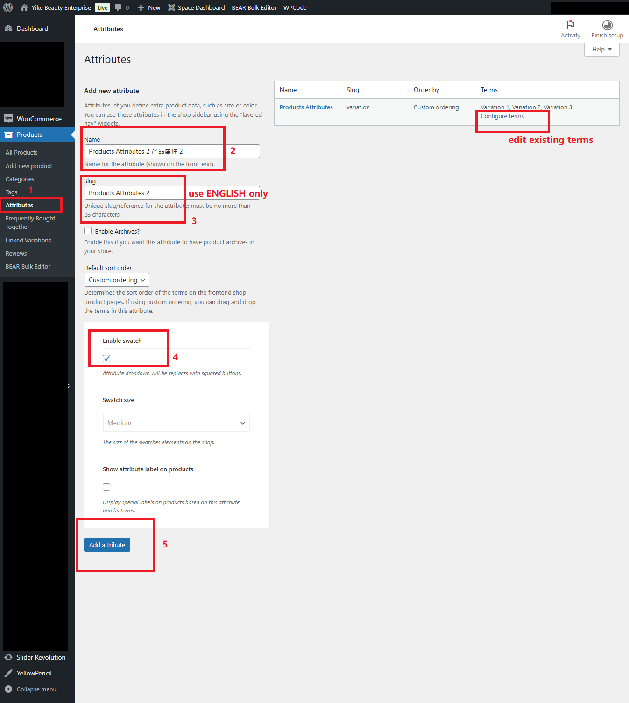Click the Configure terms link
The height and width of the screenshot is (703, 629).
click(x=502, y=116)
